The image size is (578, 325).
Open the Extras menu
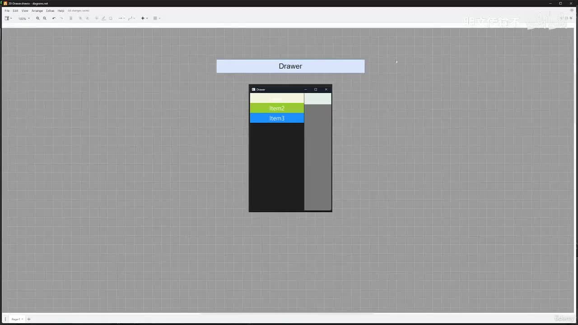tap(50, 11)
